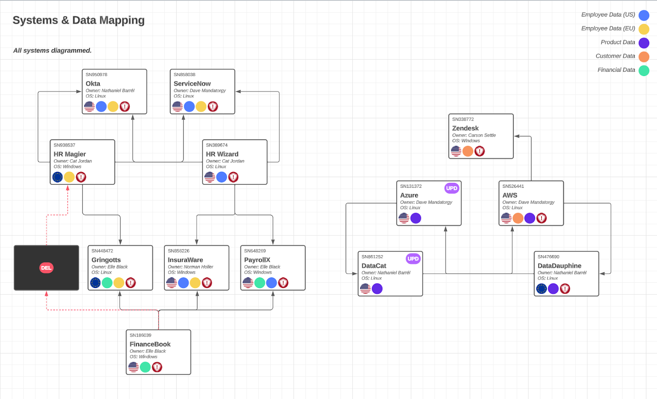Viewport: 657px width, 399px height.
Task: Select the FinanceBook title text
Action: point(150,344)
